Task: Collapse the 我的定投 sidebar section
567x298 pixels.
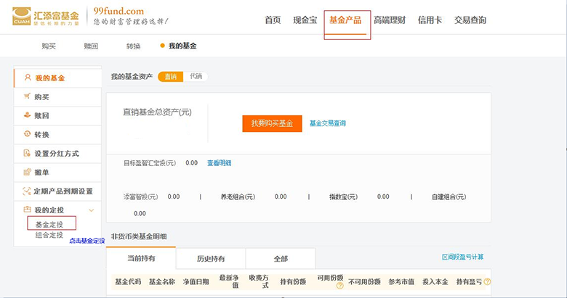Action: (91, 210)
